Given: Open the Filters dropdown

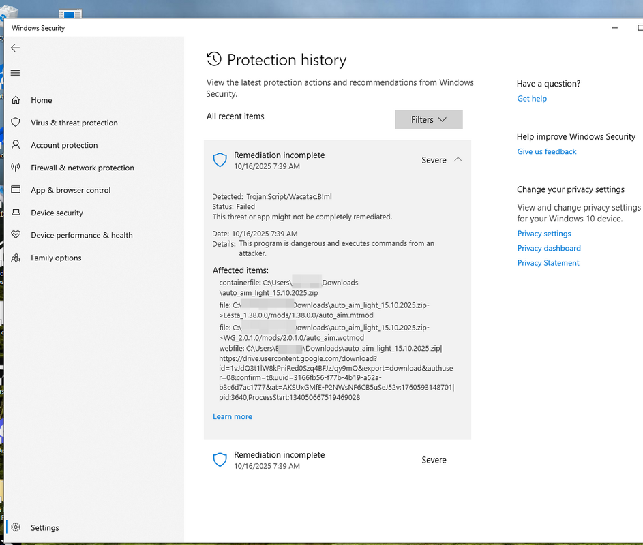Looking at the screenshot, I should [x=428, y=119].
